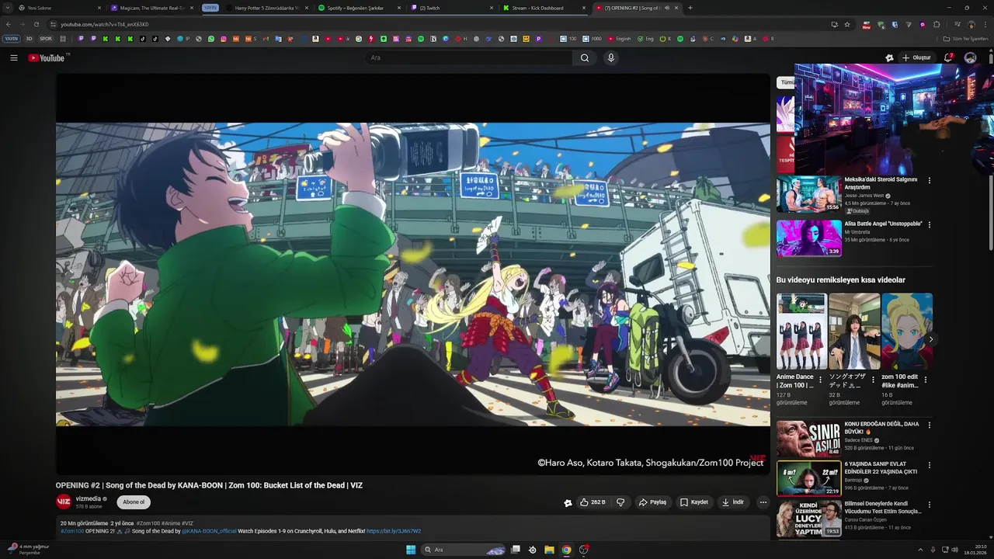The width and height of the screenshot is (994, 559).
Task: Dislike the video with thumbs down
Action: (620, 502)
